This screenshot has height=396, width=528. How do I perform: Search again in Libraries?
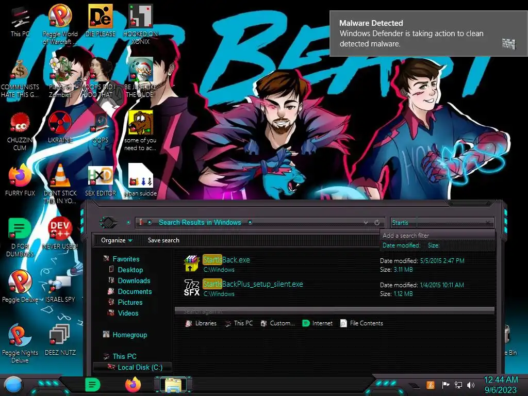pyautogui.click(x=201, y=323)
